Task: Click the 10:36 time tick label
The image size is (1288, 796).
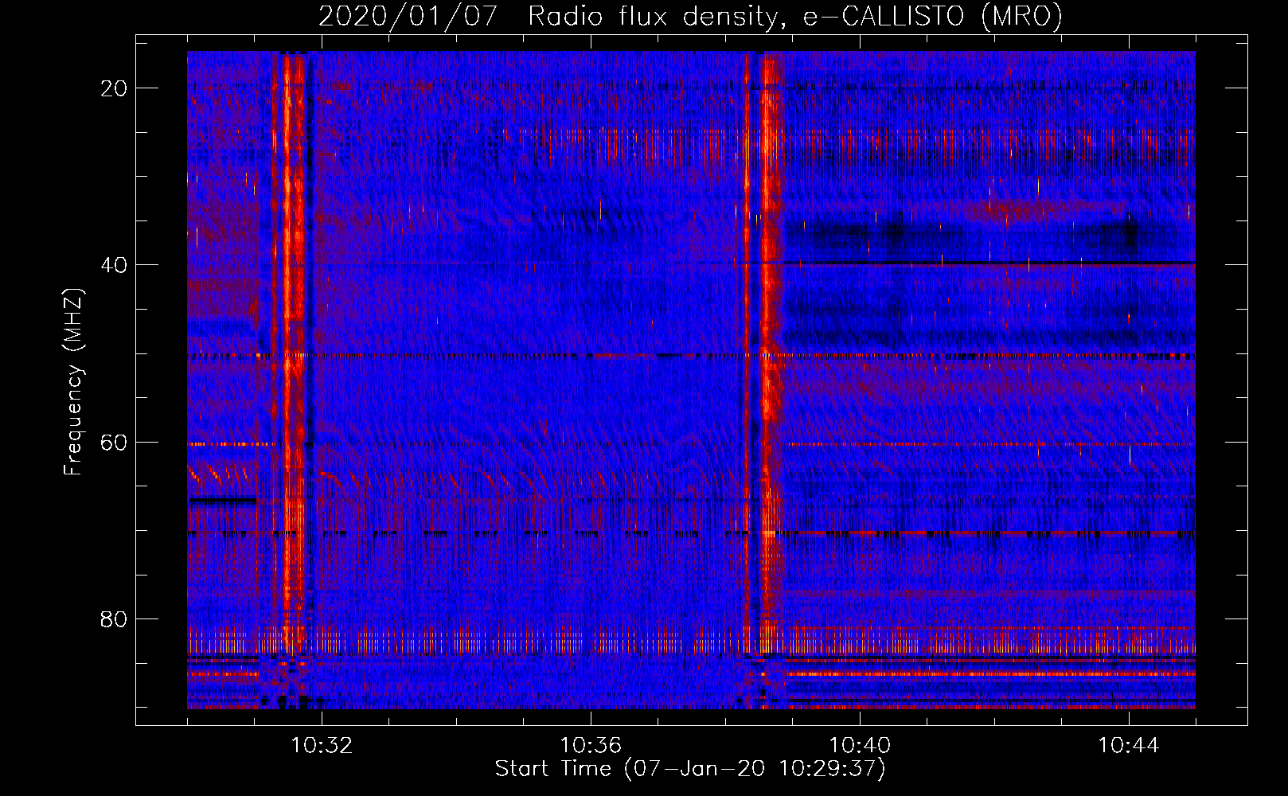Action: pyautogui.click(x=591, y=746)
